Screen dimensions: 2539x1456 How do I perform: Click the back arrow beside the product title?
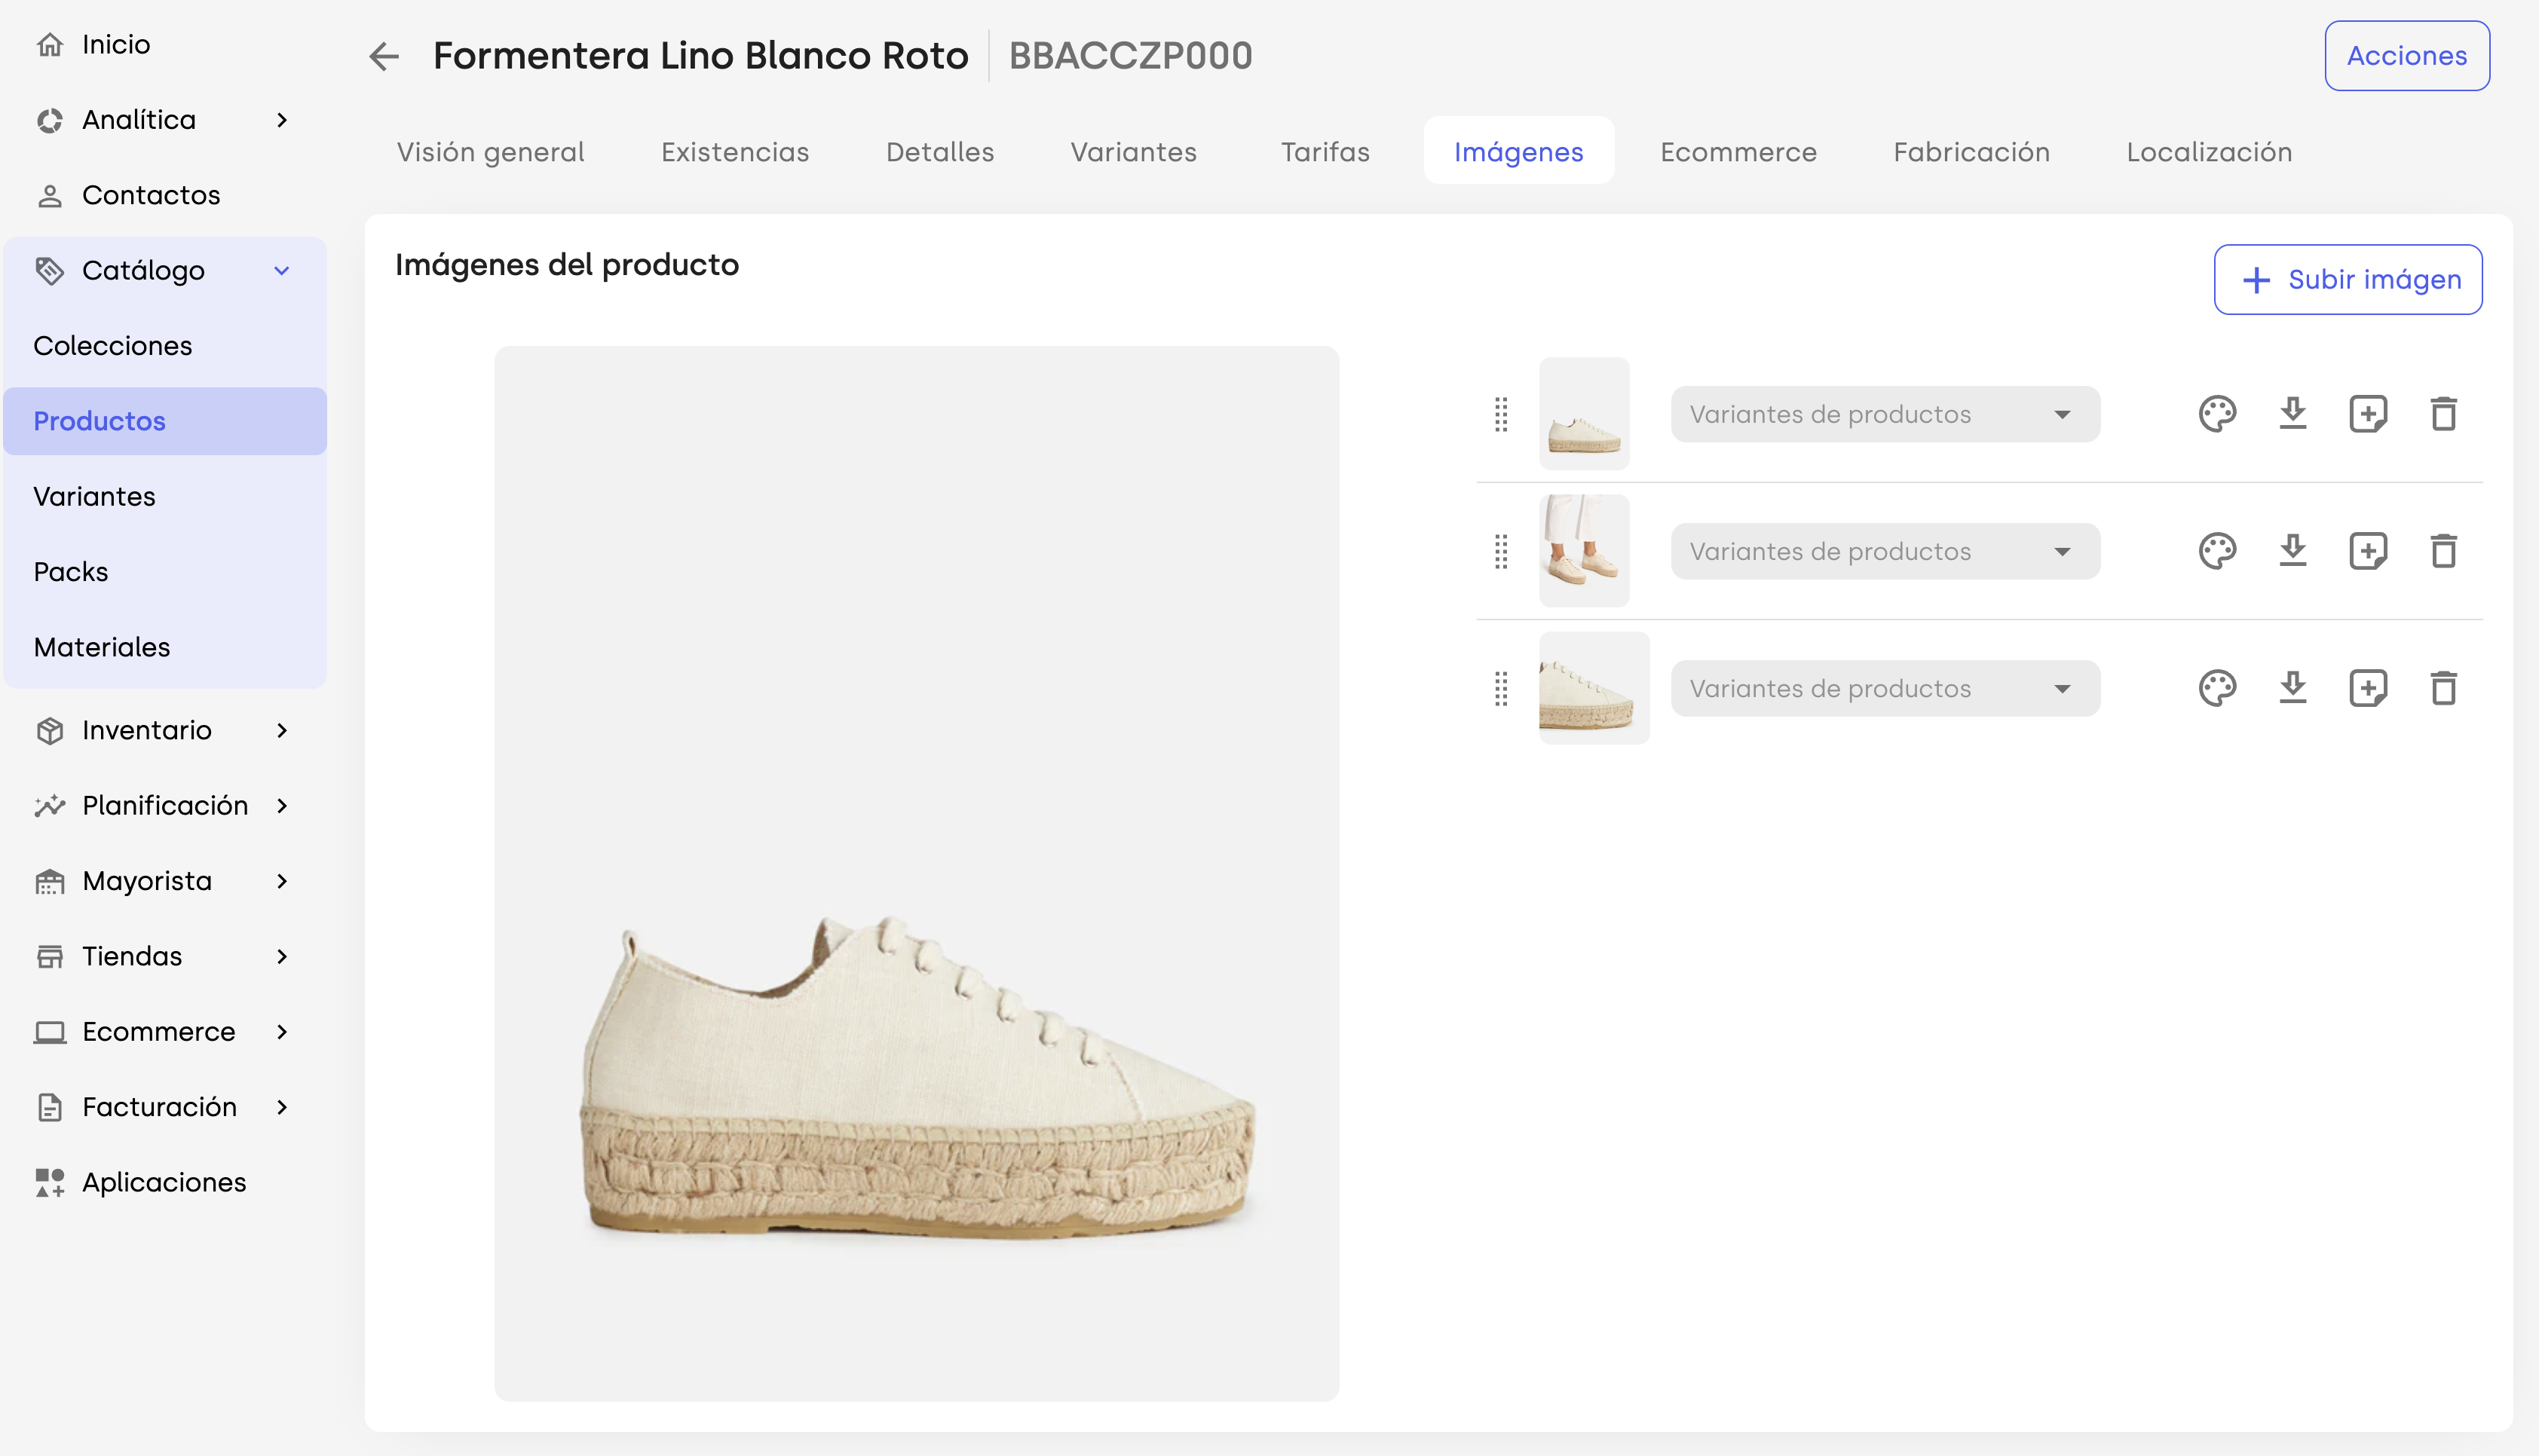point(384,56)
